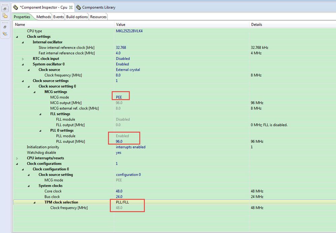Click the '32.768 kHz' details text

(x=260, y=47)
